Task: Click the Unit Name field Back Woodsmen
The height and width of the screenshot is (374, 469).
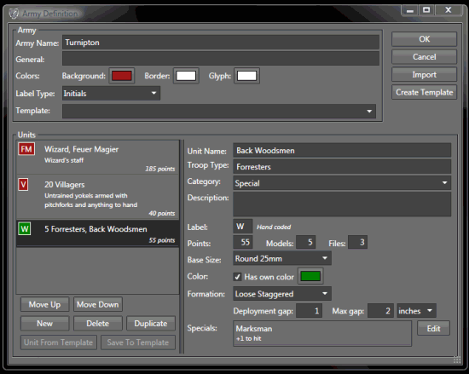Action: (x=342, y=150)
